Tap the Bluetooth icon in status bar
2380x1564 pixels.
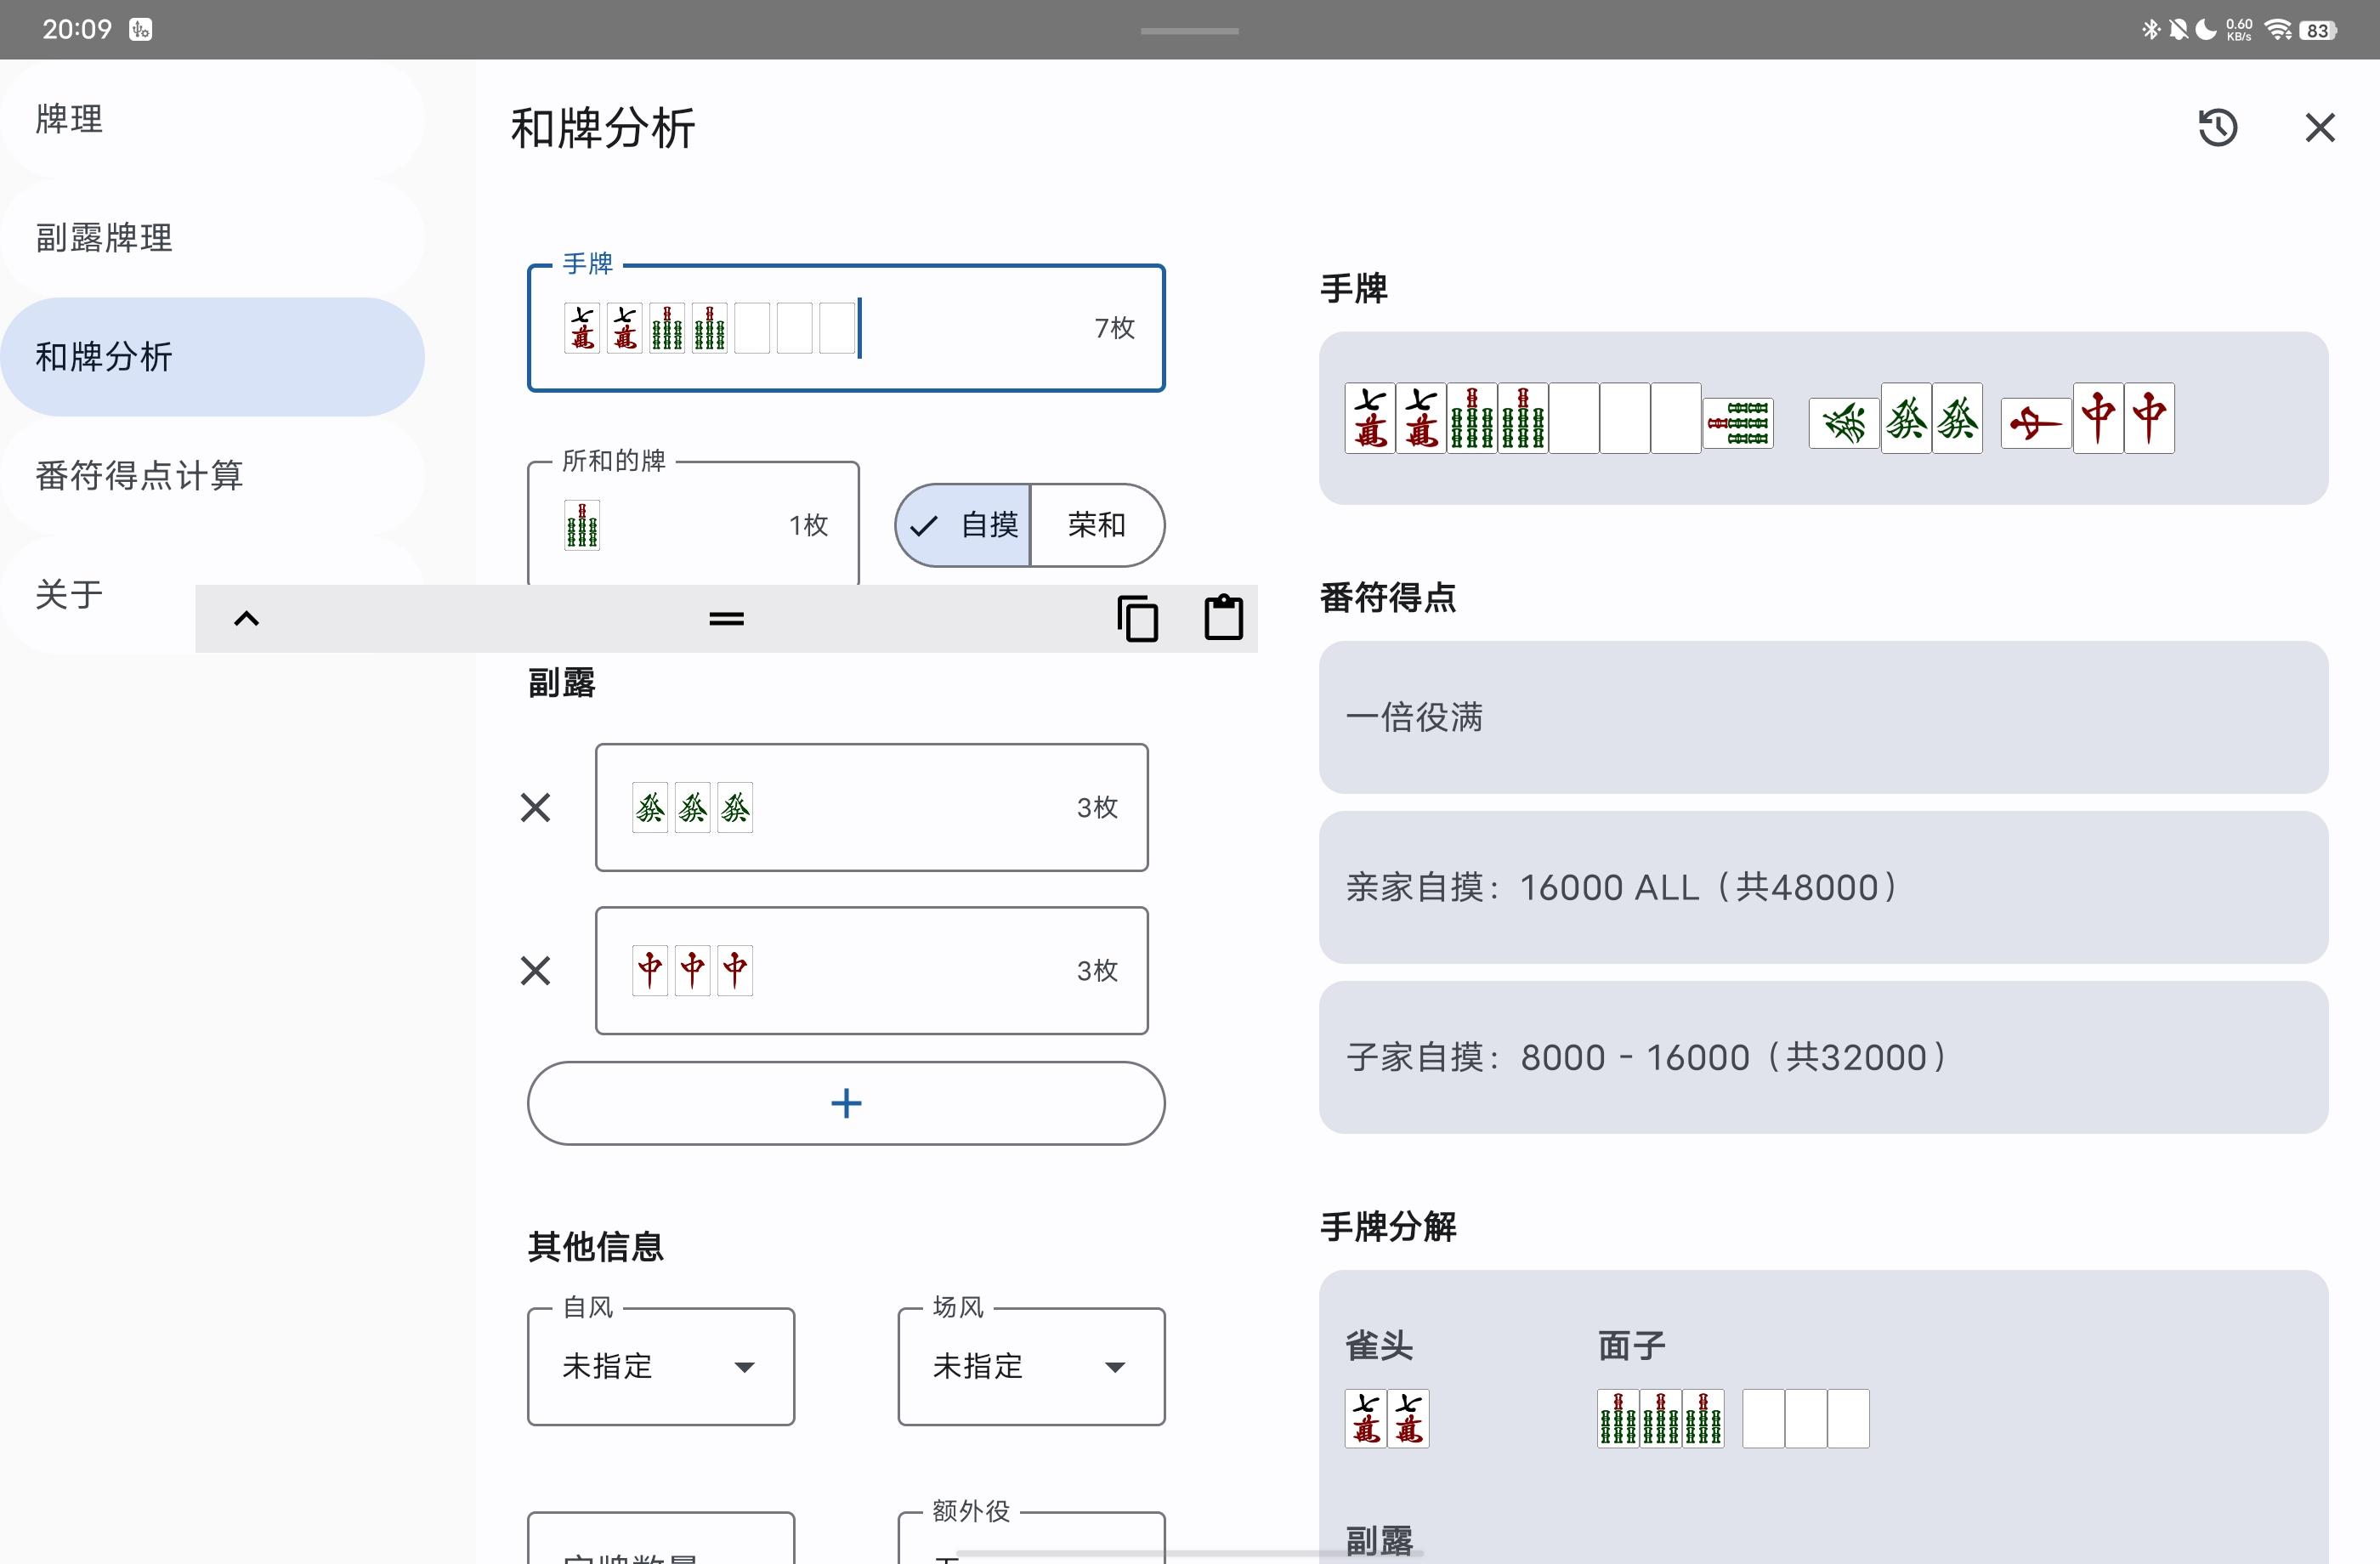tap(2151, 30)
